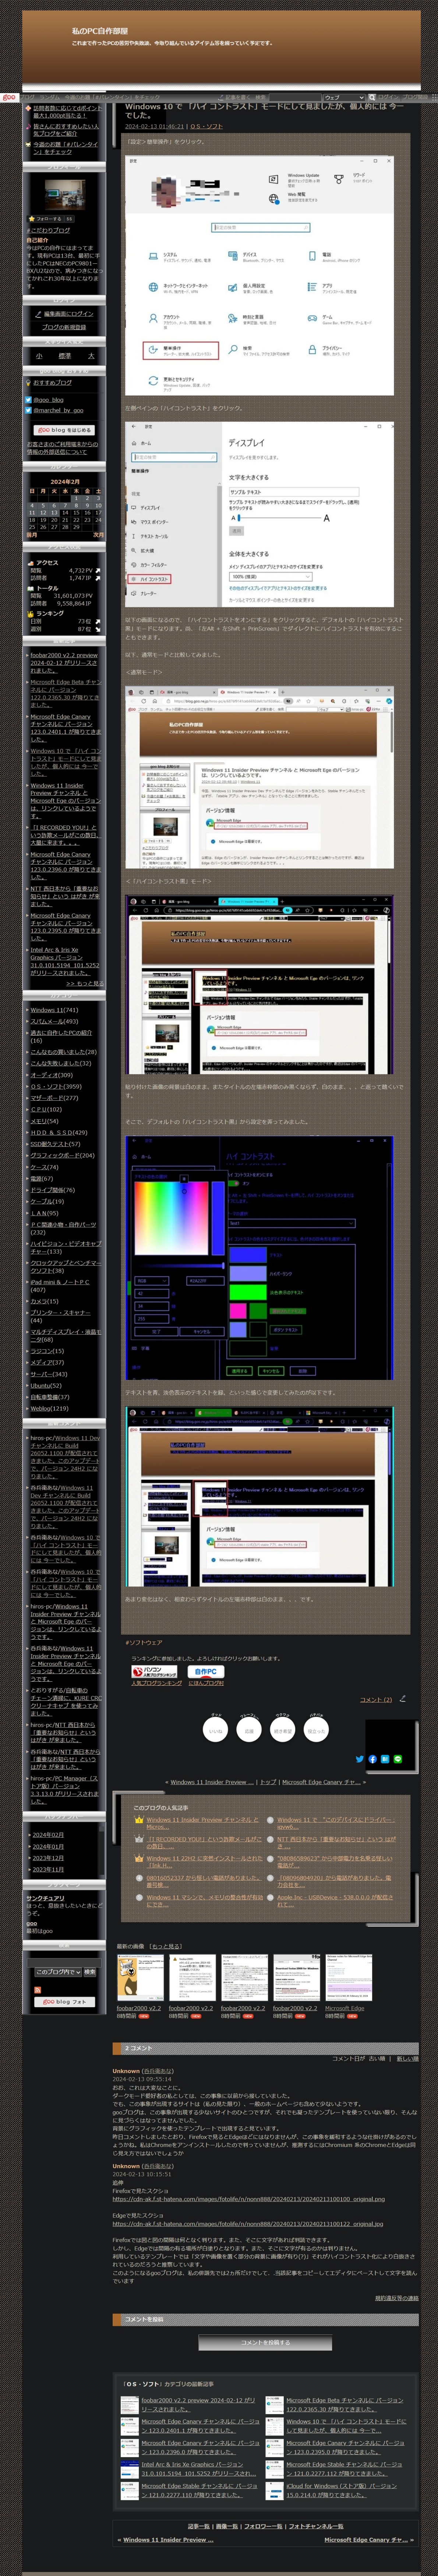Click the 応援 reaction button
The width and height of the screenshot is (438, 2576).
pos(249,1730)
